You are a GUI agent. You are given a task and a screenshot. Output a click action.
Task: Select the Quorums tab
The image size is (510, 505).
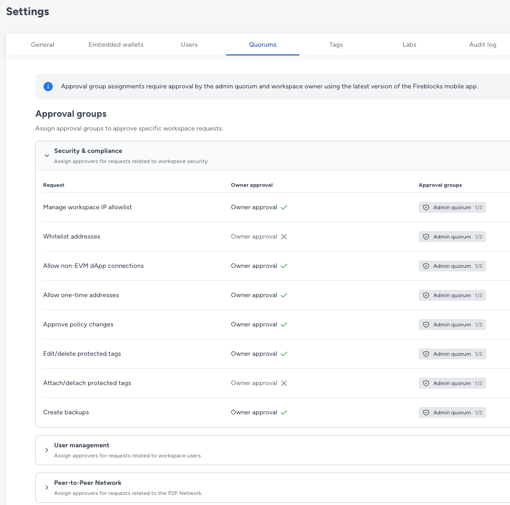point(263,44)
